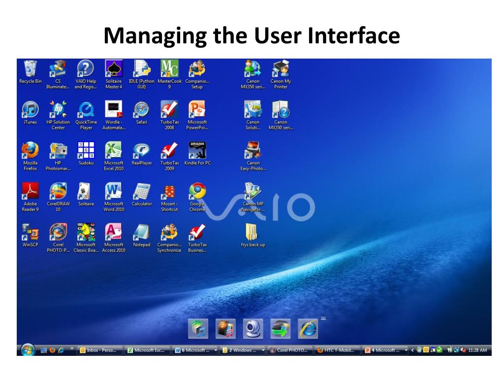The width and height of the screenshot is (504, 378).
Task: Launch Companion Synchronize desktop icon
Action: (x=169, y=238)
